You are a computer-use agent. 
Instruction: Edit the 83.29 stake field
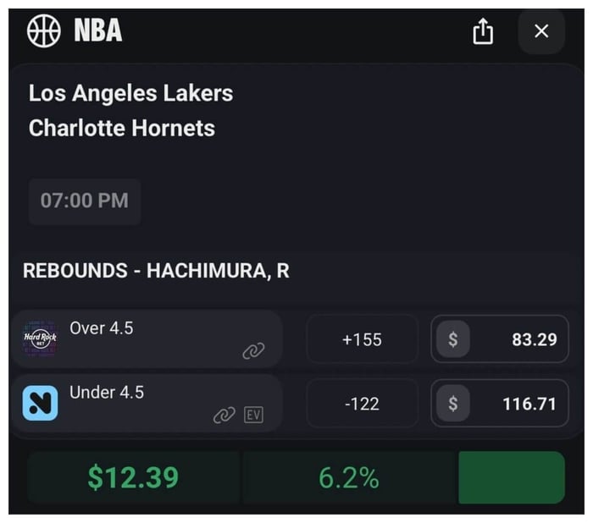(x=521, y=339)
